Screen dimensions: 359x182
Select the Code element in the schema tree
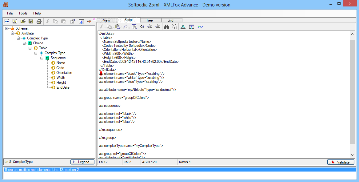click(x=60, y=68)
